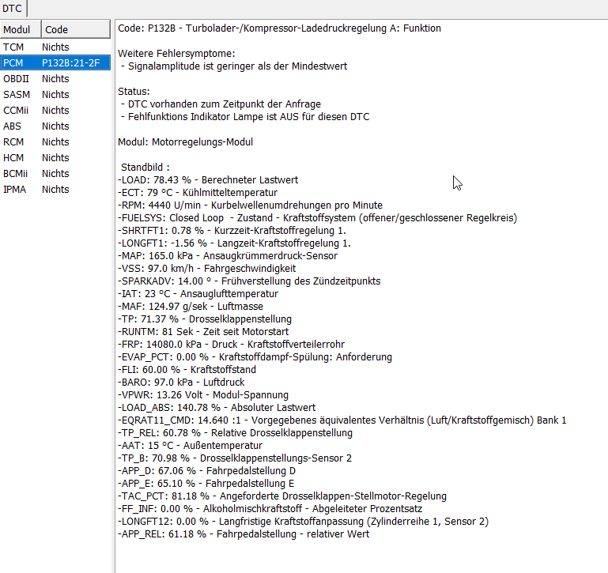Switch to the DTC tab

(x=13, y=8)
